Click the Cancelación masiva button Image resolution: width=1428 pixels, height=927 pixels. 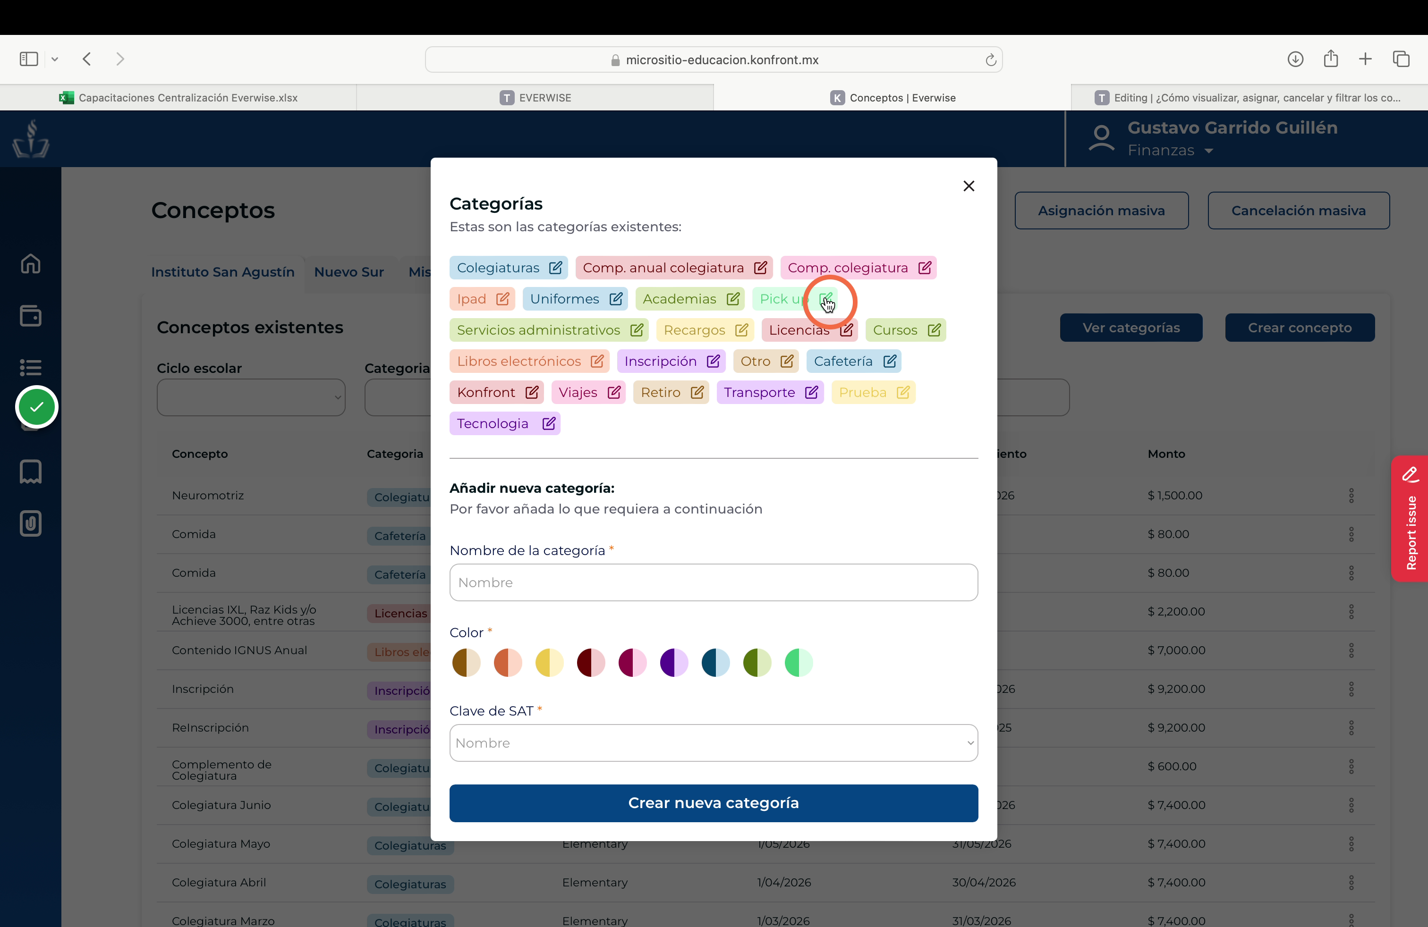1299,211
